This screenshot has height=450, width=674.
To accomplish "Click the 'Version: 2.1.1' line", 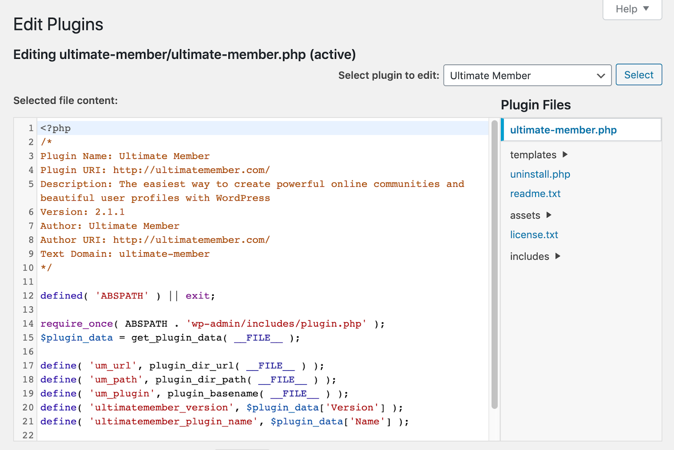I will click(83, 212).
